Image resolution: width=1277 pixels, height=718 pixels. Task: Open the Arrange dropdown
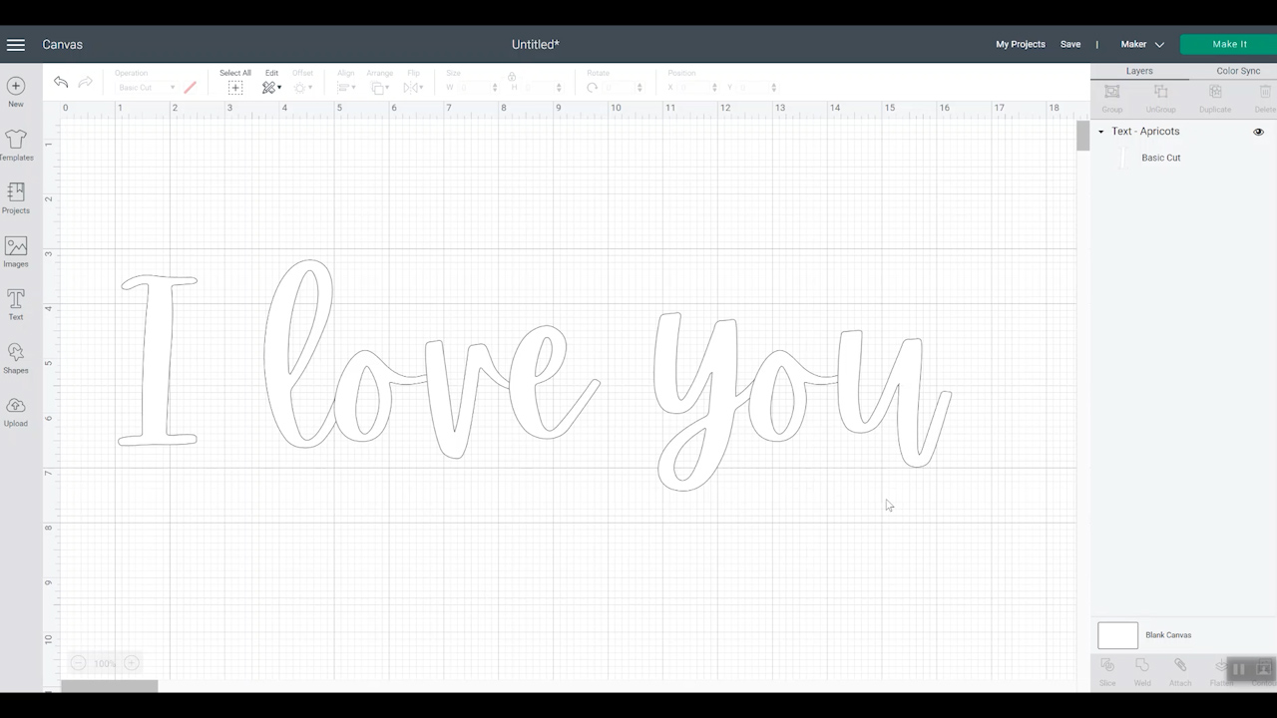(x=380, y=88)
